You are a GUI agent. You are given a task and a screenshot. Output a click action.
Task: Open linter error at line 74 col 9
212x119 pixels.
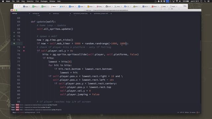click(x=31, y=107)
